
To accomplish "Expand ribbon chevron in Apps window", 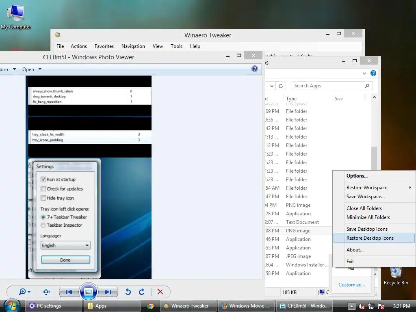I will click(364, 73).
